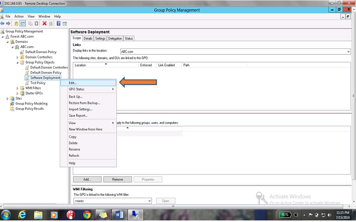
Task: Select Back Up... in the context menu
Action: 89,97
